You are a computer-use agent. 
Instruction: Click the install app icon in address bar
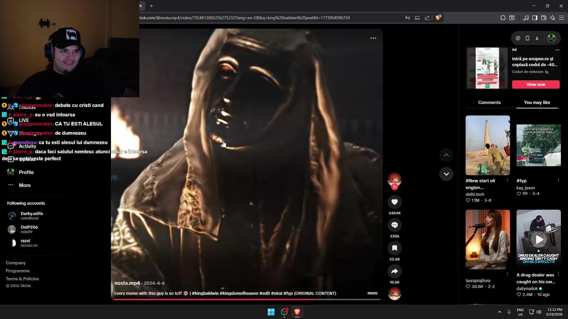417,18
